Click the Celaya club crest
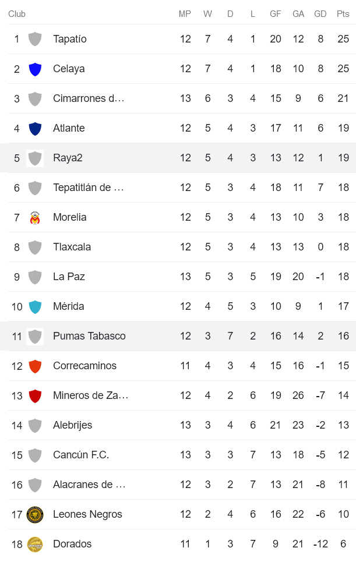 [x=35, y=69]
